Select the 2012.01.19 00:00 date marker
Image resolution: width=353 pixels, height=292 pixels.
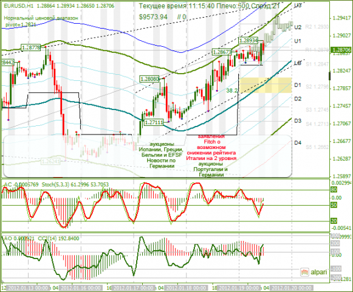[239, 288]
